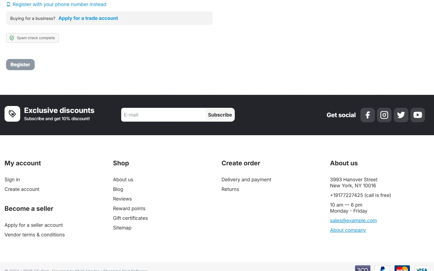Click the spam check shield icon
The width and height of the screenshot is (434, 271).
pos(12,38)
